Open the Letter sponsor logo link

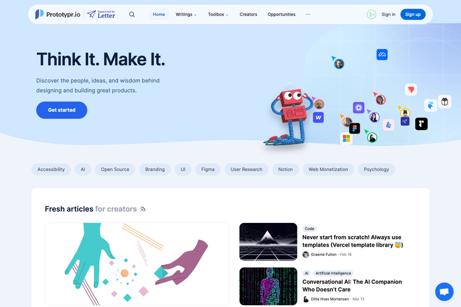pos(101,14)
